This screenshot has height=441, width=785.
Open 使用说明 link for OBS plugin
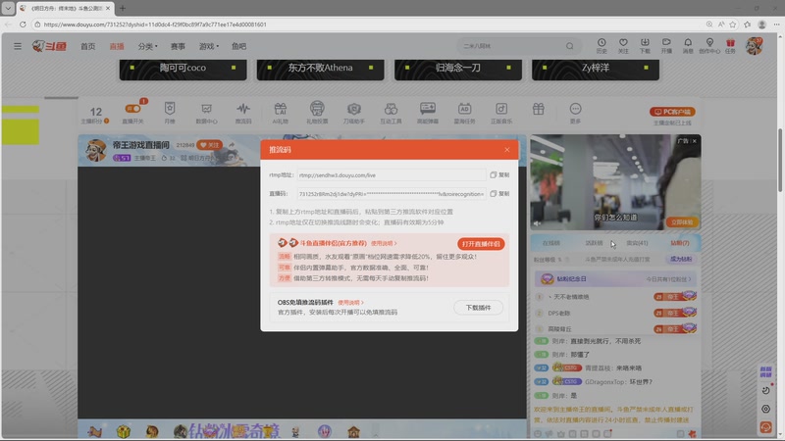point(350,303)
